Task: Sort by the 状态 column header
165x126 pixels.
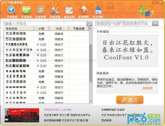Action: 59,29
